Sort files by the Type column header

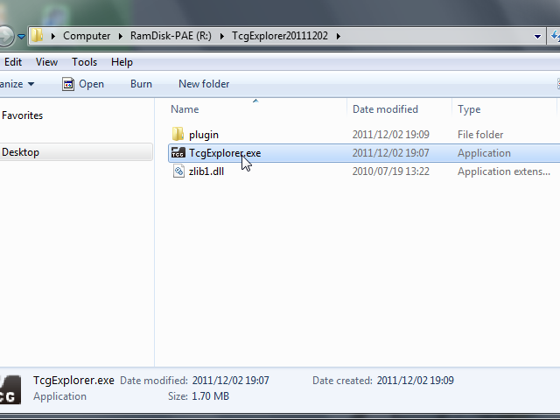[469, 109]
